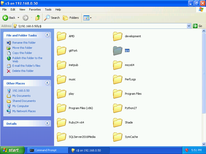206x154 pixels.
Task: Select the Program Files folder icon
Action: [x=118, y=94]
